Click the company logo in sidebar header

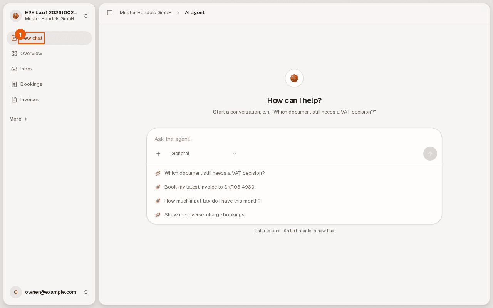tap(16, 16)
